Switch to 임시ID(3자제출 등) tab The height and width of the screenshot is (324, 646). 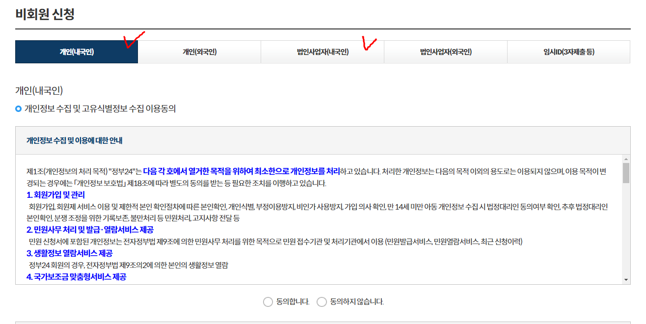pos(568,52)
